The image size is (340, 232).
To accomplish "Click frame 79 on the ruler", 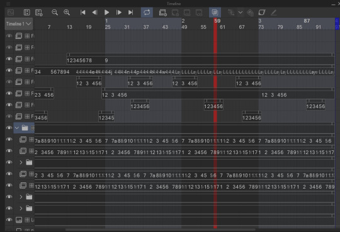I will point(280,27).
